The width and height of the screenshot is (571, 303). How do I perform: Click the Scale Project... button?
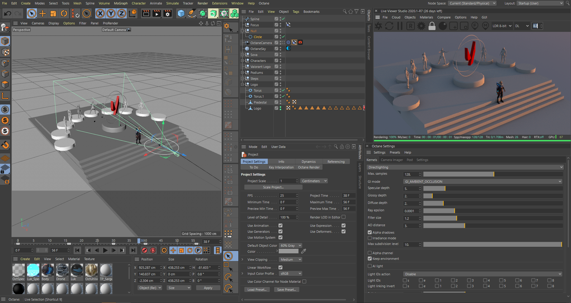coord(273,187)
